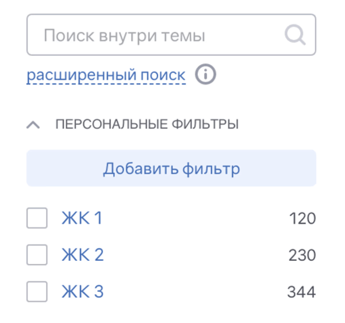Tick the ЖК 2 checkbox
This screenshot has width=345, height=323.
click(x=37, y=255)
